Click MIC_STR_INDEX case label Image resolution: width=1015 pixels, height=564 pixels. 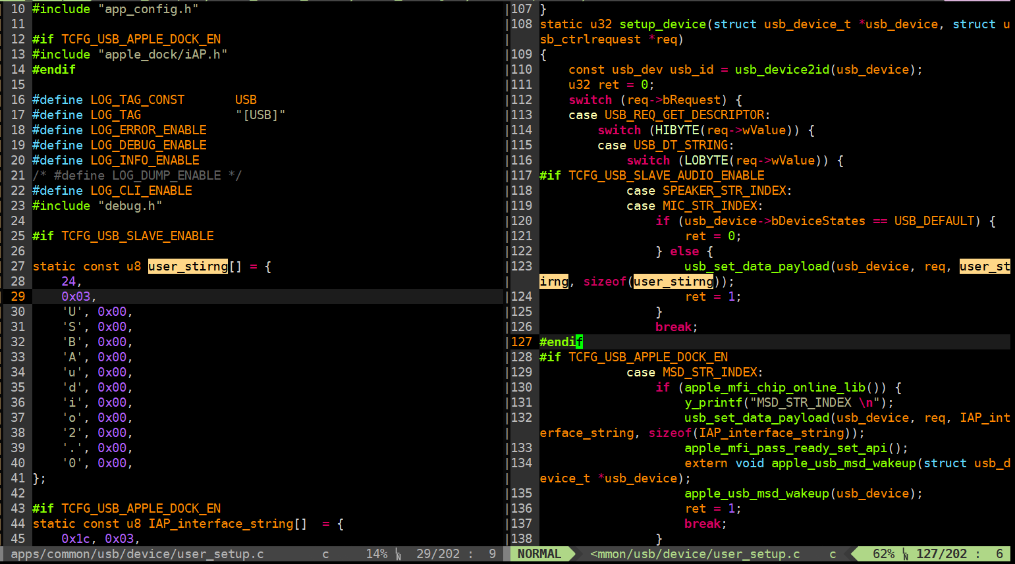(709, 206)
